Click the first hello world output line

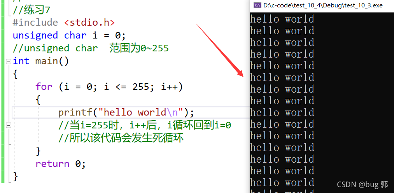[282, 19]
